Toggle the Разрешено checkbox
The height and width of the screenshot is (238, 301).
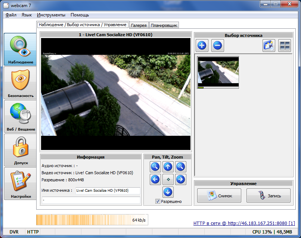pyautogui.click(x=158, y=201)
